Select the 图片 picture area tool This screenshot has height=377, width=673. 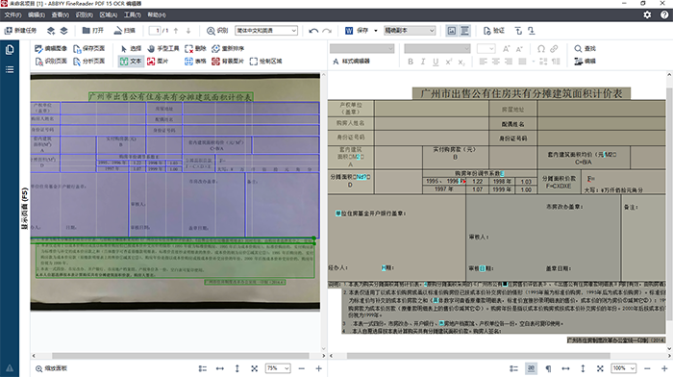pos(158,61)
